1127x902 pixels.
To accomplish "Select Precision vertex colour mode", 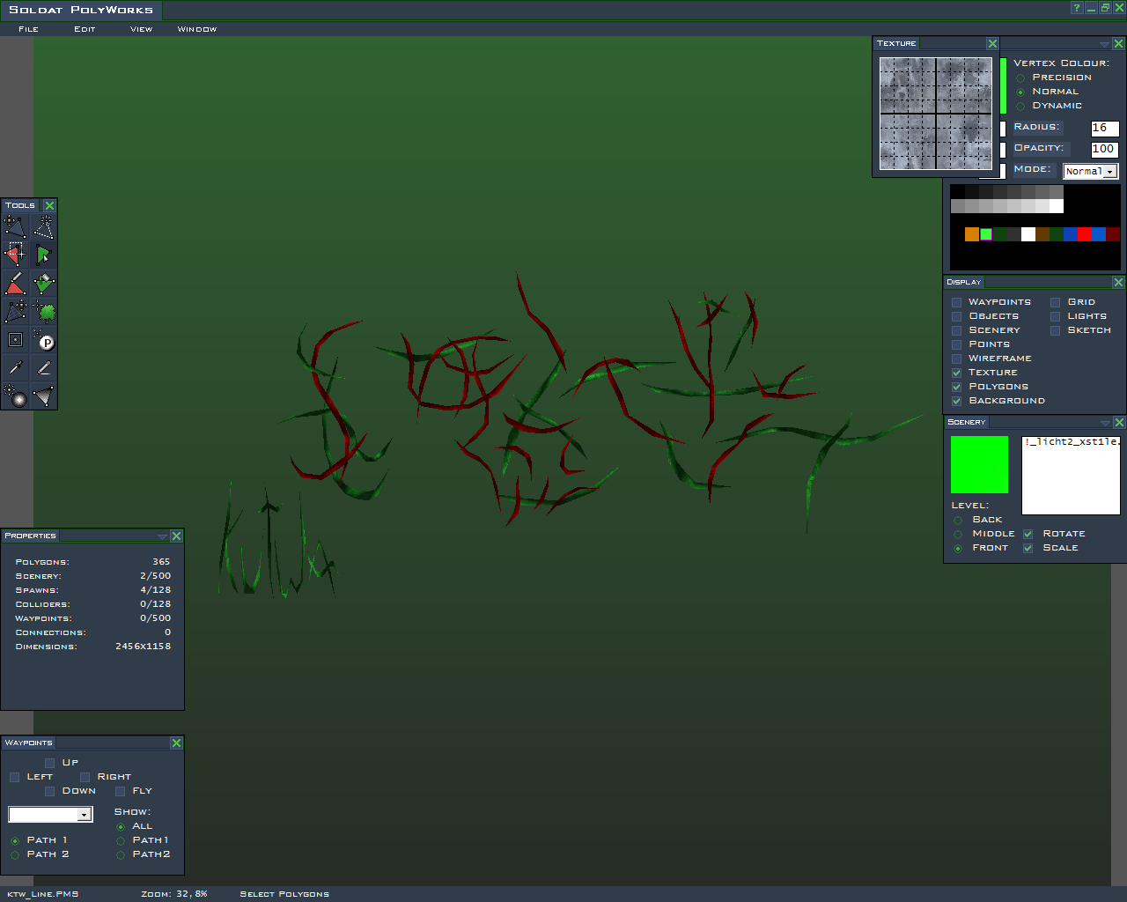I will coord(1020,78).
